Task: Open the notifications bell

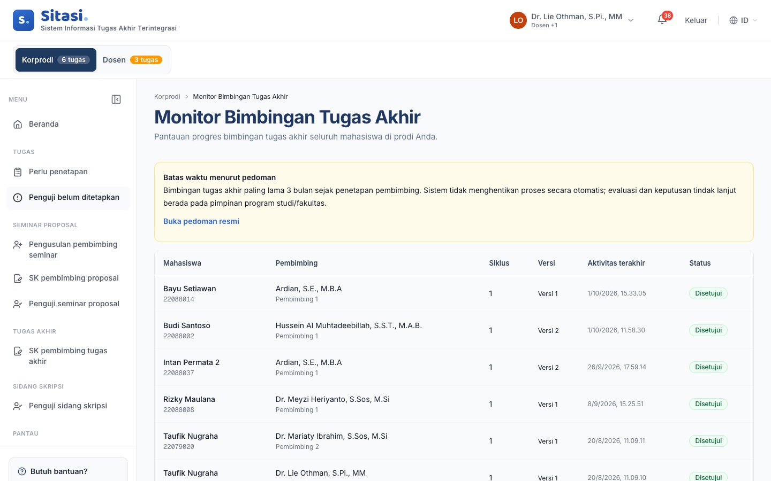Action: click(x=662, y=20)
